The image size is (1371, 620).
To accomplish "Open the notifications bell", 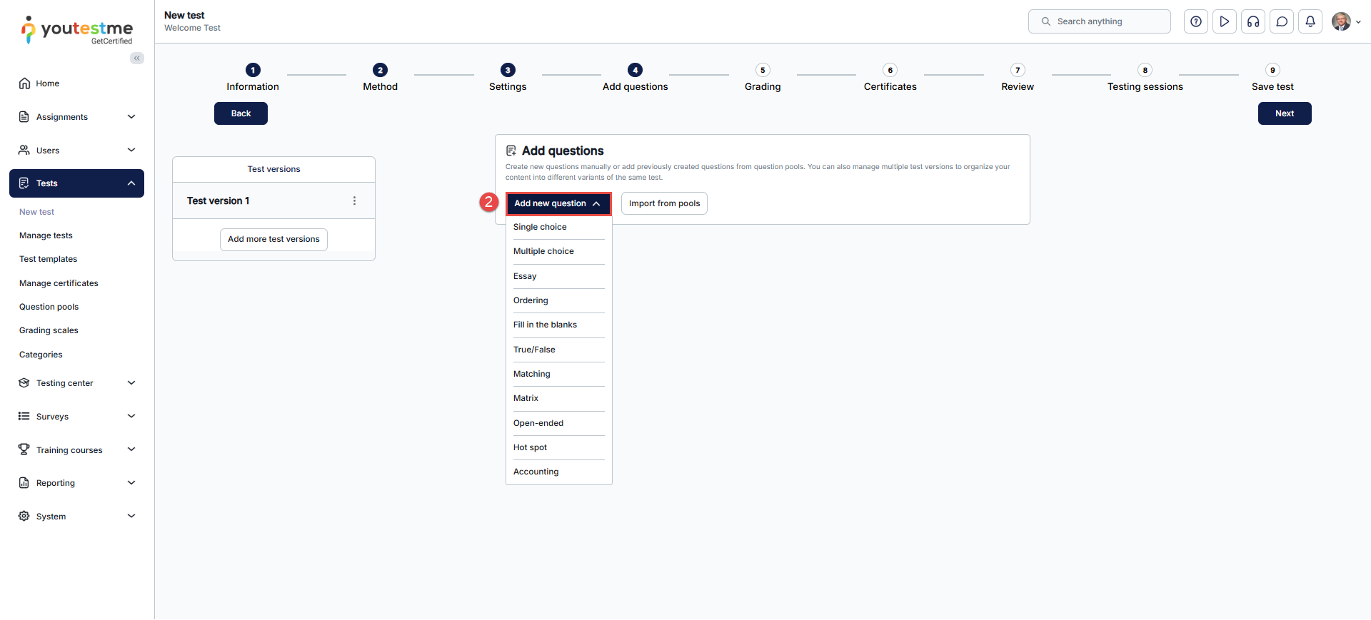I will (x=1310, y=21).
